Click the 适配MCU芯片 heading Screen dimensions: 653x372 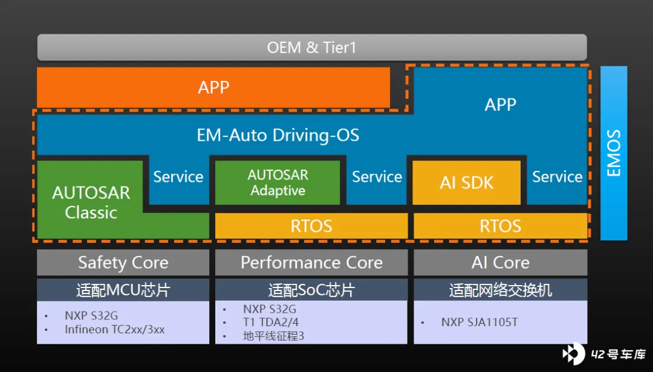tap(123, 290)
